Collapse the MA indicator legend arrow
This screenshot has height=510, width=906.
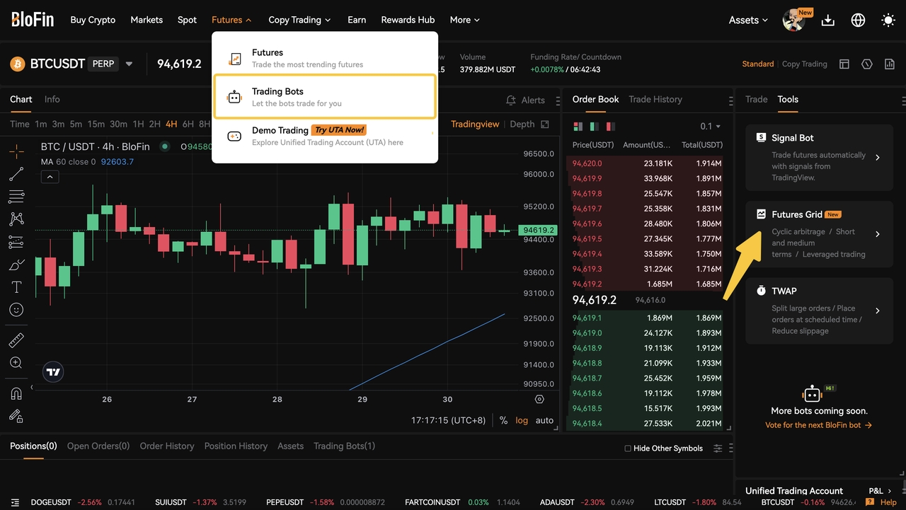pos(50,178)
